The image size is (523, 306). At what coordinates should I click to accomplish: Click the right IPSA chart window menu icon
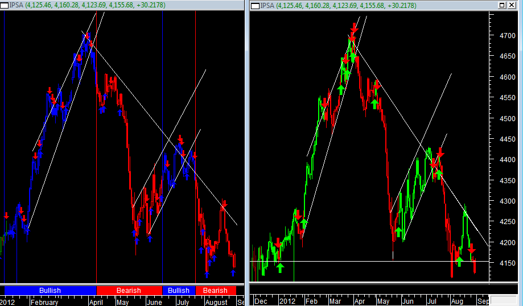pos(255,6)
